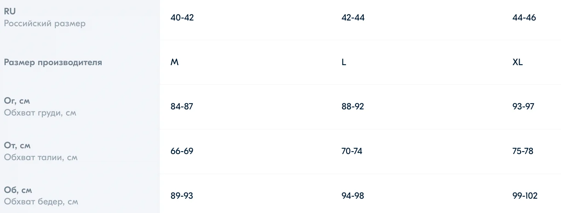The height and width of the screenshot is (213, 561).
Task: Click chest measurement 93-97 value
Action: tap(523, 106)
